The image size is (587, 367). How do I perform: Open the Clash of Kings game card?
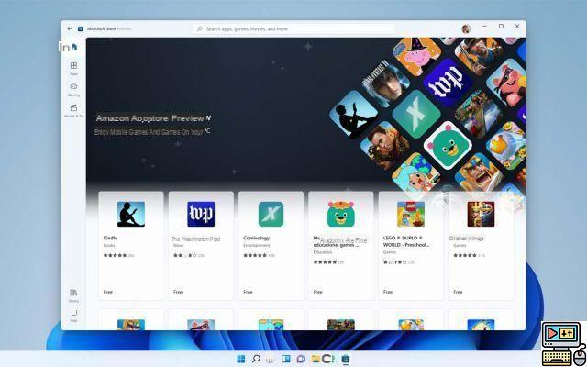pos(481,246)
